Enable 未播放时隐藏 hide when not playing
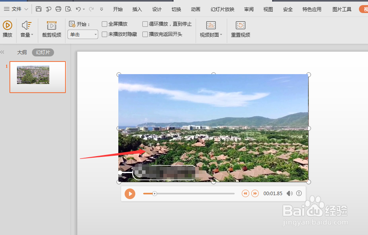The height and width of the screenshot is (235, 368). tap(105, 34)
